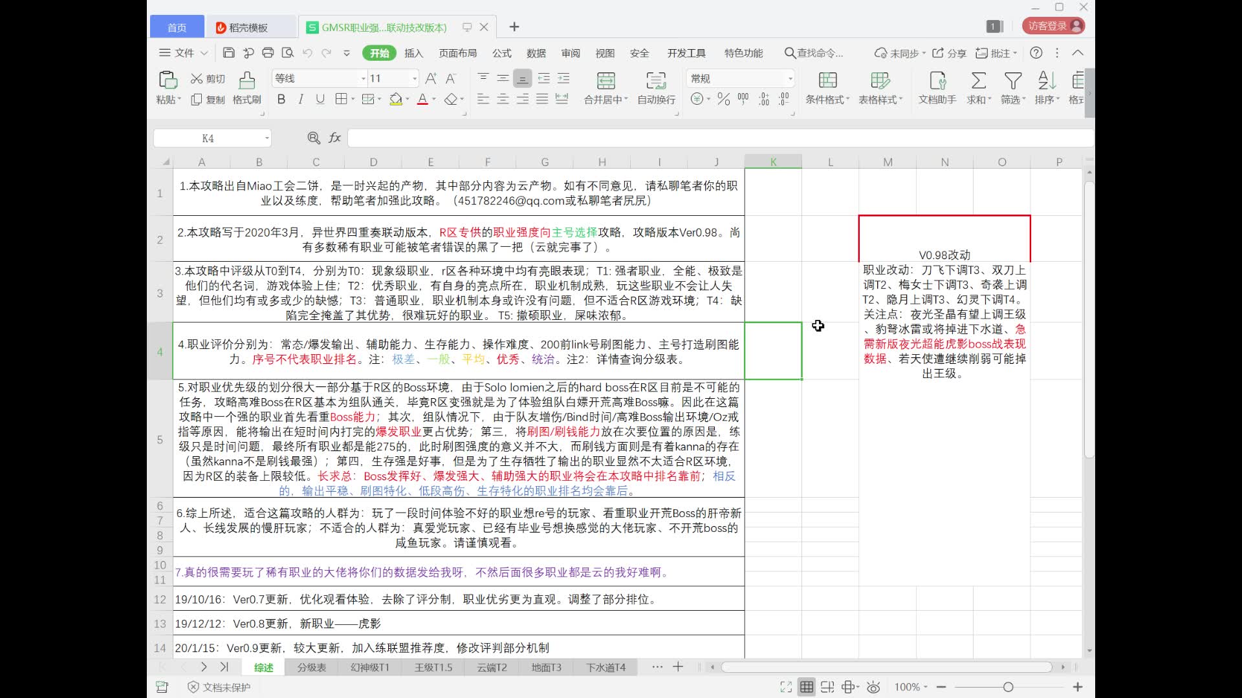Image resolution: width=1242 pixels, height=698 pixels.
Task: Click the Format Painter (格式刷) icon
Action: click(x=246, y=80)
